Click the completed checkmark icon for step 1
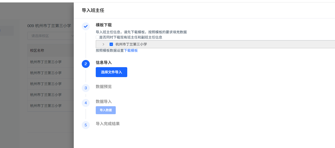This screenshot has height=148, width=335. [86, 26]
